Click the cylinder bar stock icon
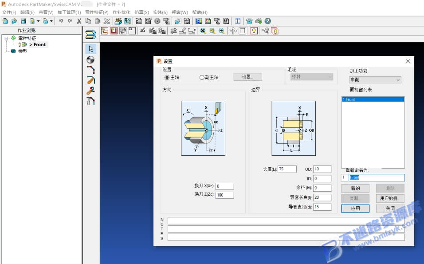Image resolution: width=424 pixels, height=264 pixels. (x=90, y=35)
